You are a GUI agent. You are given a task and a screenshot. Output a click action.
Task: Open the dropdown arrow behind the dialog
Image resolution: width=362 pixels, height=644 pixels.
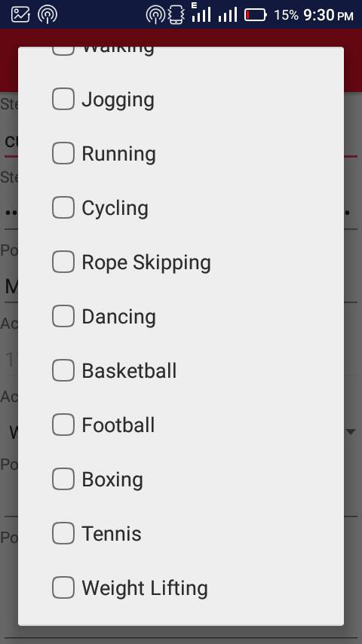pos(351,431)
